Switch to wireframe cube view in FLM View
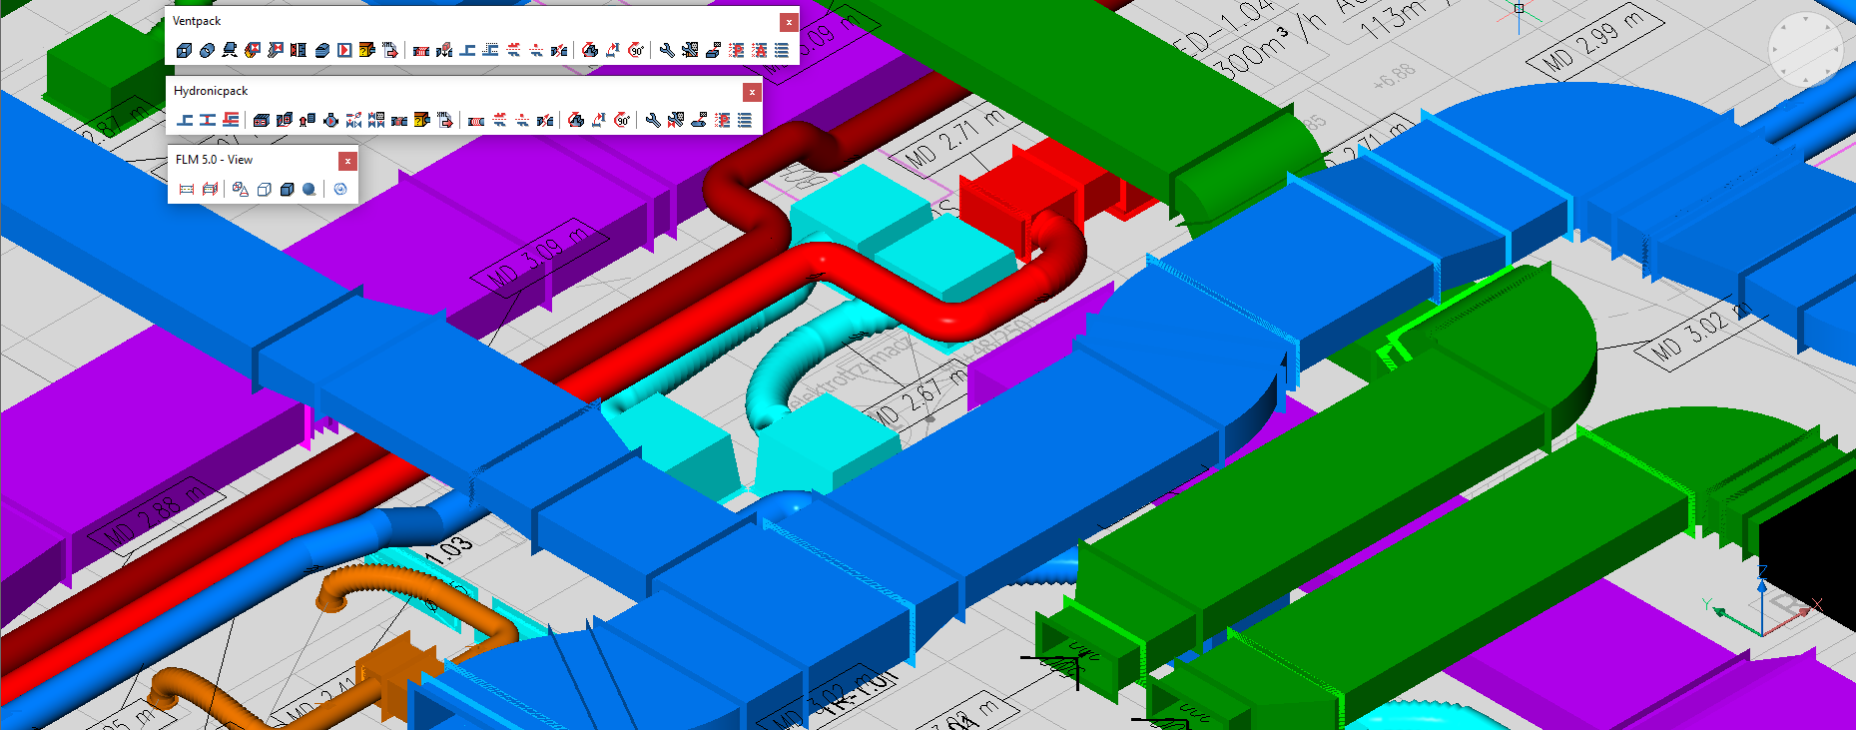Screen dimensions: 1856x730 click(x=264, y=189)
